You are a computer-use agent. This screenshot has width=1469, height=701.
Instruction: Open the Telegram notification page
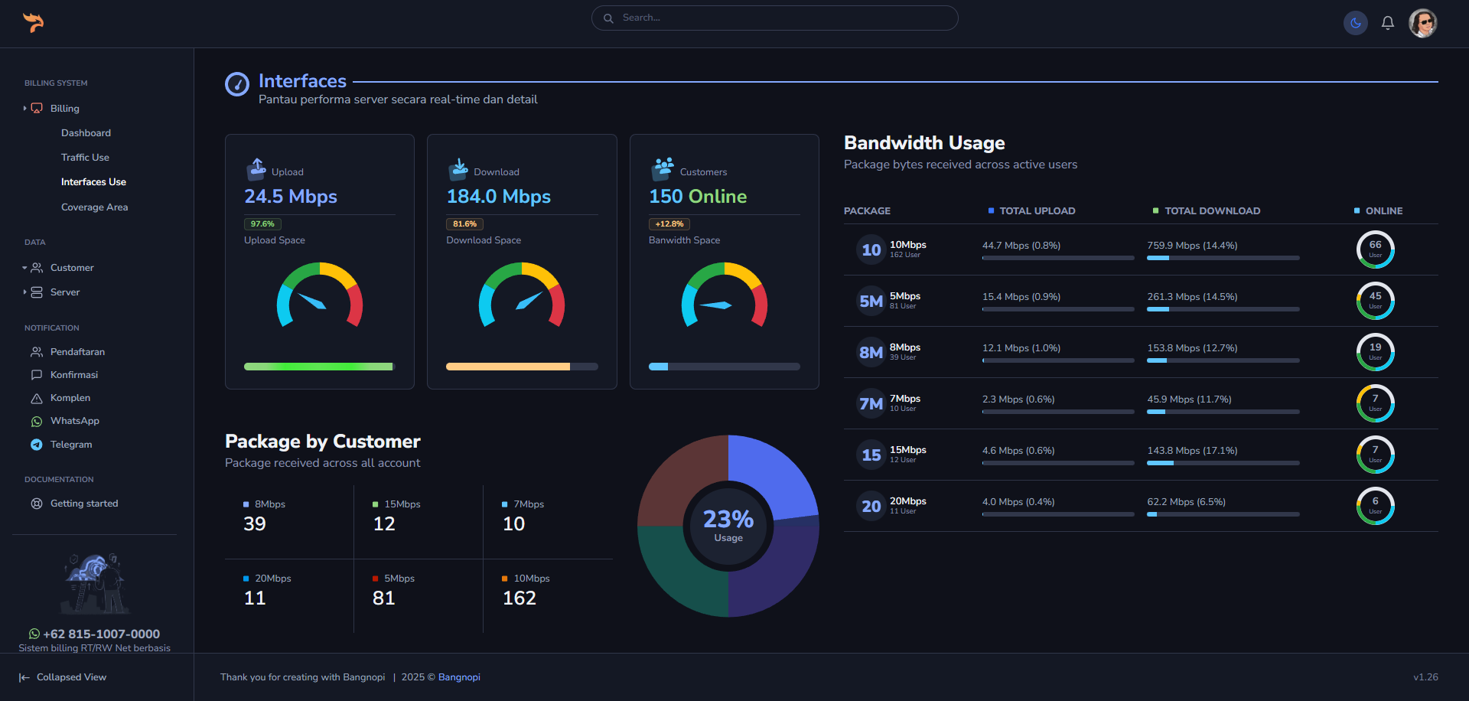pos(70,445)
